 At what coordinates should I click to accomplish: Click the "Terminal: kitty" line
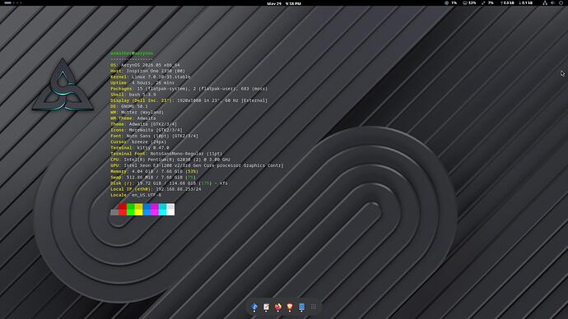(x=139, y=147)
